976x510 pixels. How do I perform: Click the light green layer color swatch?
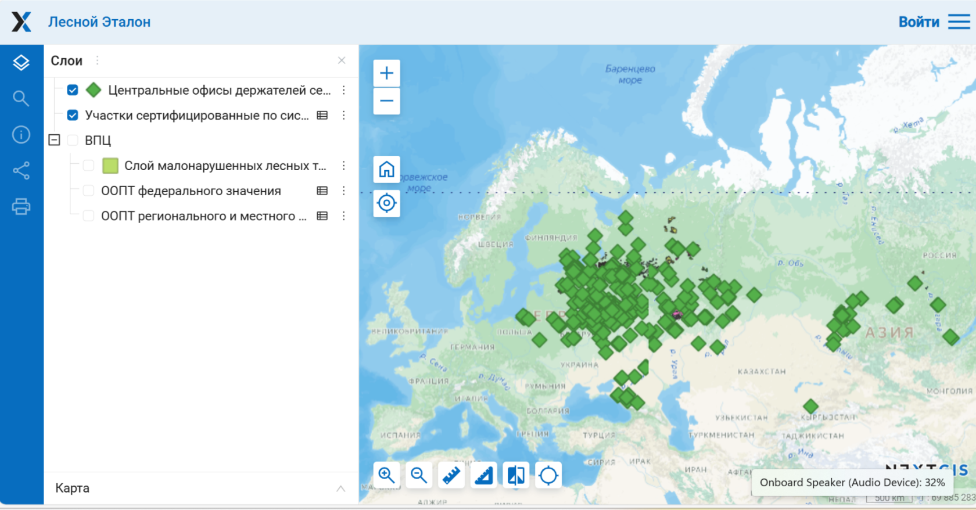[x=110, y=166]
